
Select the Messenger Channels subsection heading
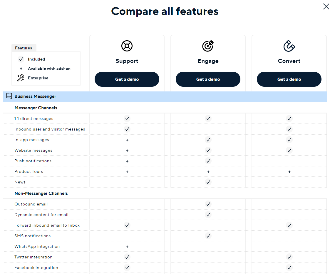click(36, 108)
